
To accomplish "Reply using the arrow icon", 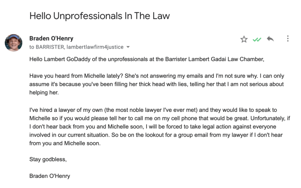I will (x=270, y=39).
